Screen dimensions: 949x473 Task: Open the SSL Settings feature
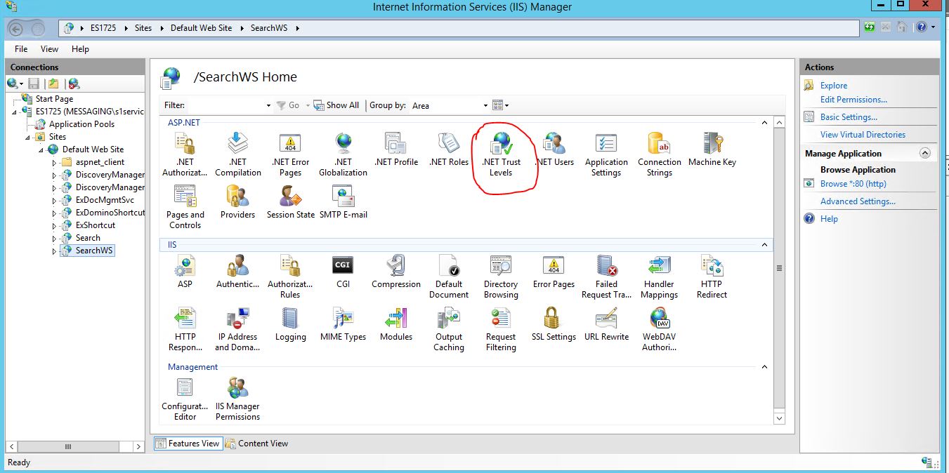553,324
